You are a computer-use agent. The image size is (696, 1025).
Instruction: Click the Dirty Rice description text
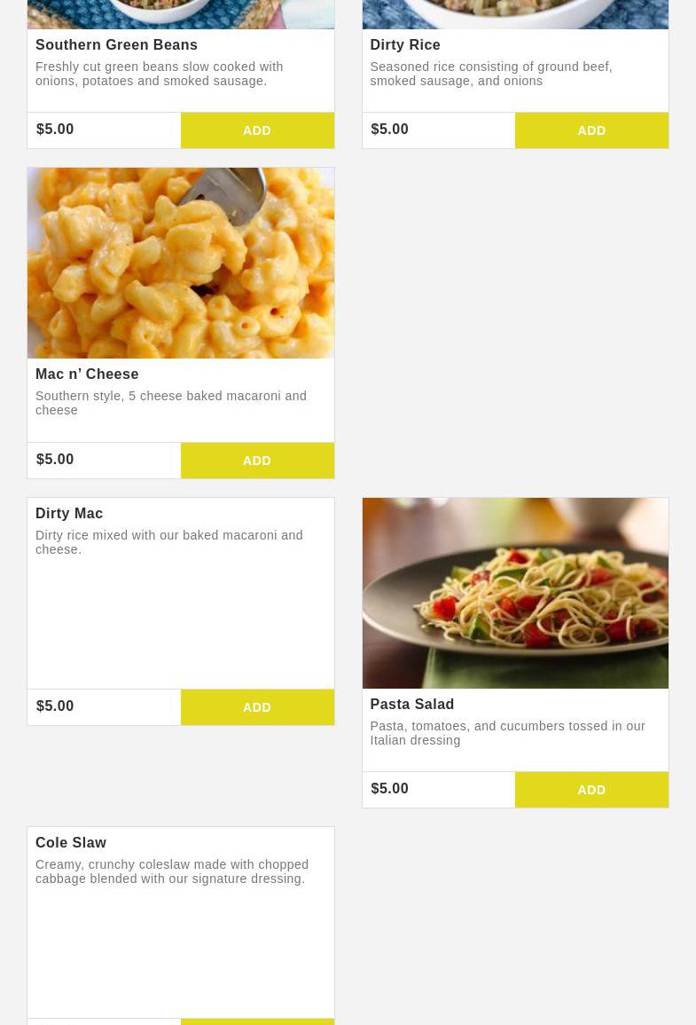491,74
